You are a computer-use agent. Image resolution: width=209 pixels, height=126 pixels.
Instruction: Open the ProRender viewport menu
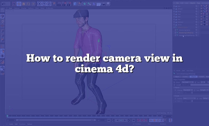[x=50, y=8]
